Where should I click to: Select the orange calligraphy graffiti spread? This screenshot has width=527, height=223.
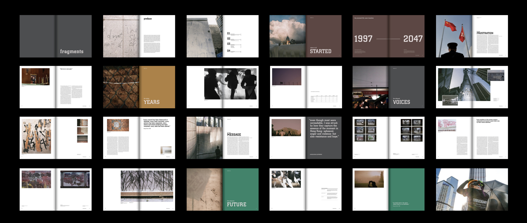pos(56,138)
